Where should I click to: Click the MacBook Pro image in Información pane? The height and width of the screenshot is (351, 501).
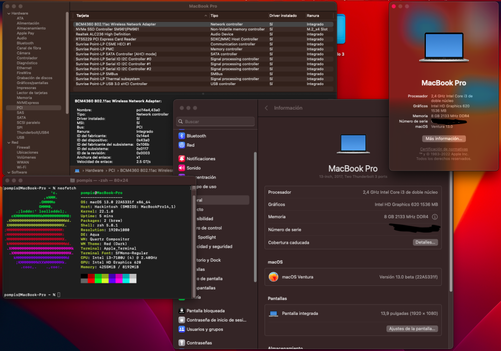[x=353, y=144]
